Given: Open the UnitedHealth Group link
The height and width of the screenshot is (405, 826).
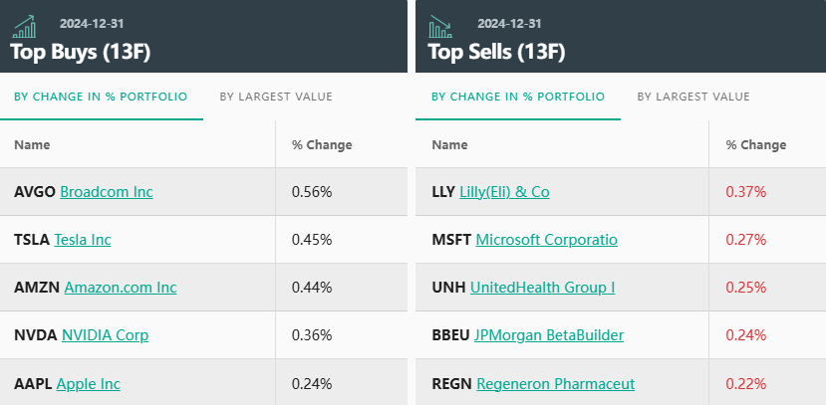Looking at the screenshot, I should (542, 287).
